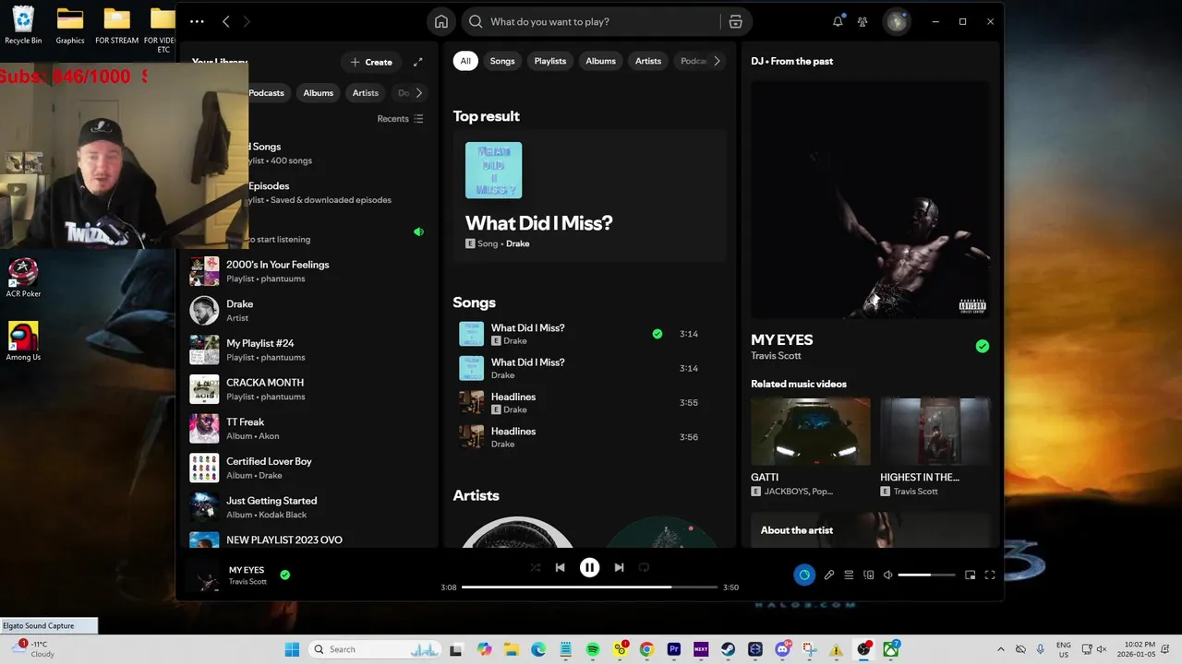
Task: Select the first Headlines song row
Action: point(589,403)
